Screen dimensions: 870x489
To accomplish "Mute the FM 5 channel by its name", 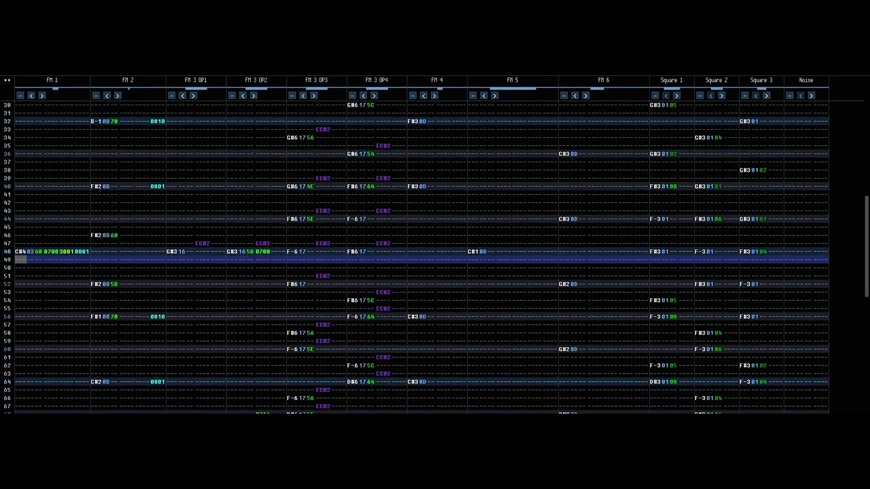I will (x=512, y=80).
